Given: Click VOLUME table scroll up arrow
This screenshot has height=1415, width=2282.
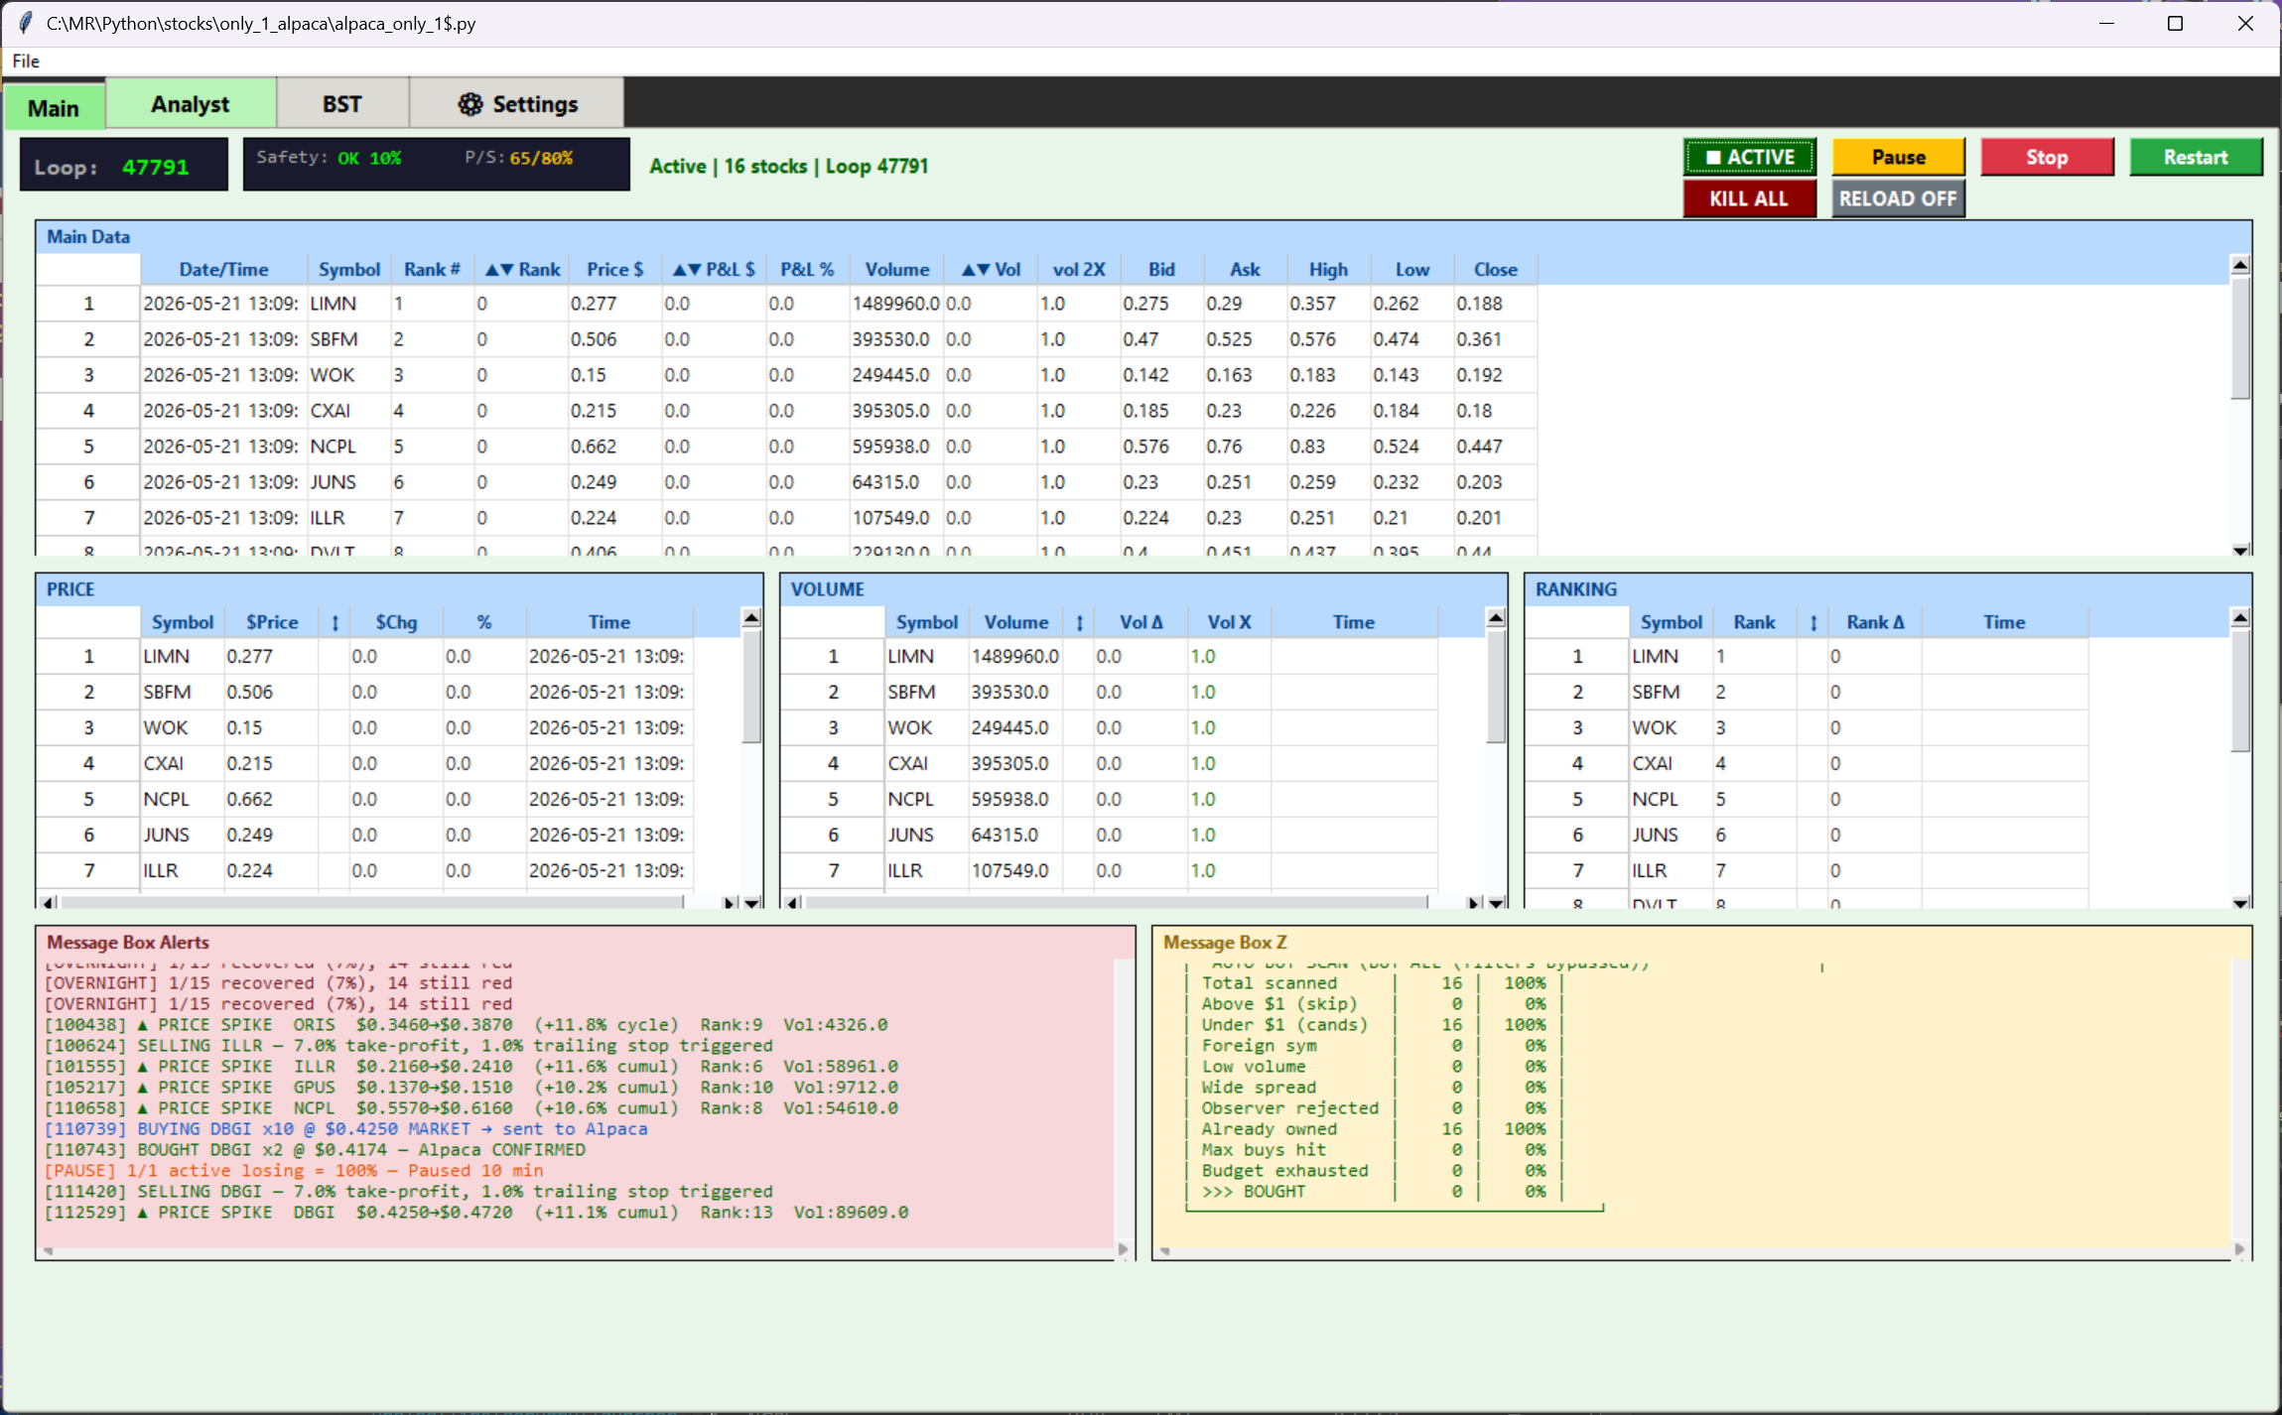Looking at the screenshot, I should point(1496,618).
